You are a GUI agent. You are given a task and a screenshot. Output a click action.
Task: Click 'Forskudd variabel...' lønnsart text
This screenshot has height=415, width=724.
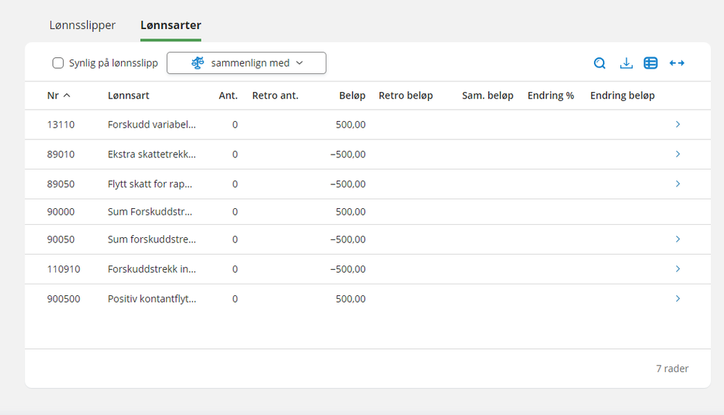[152, 125]
